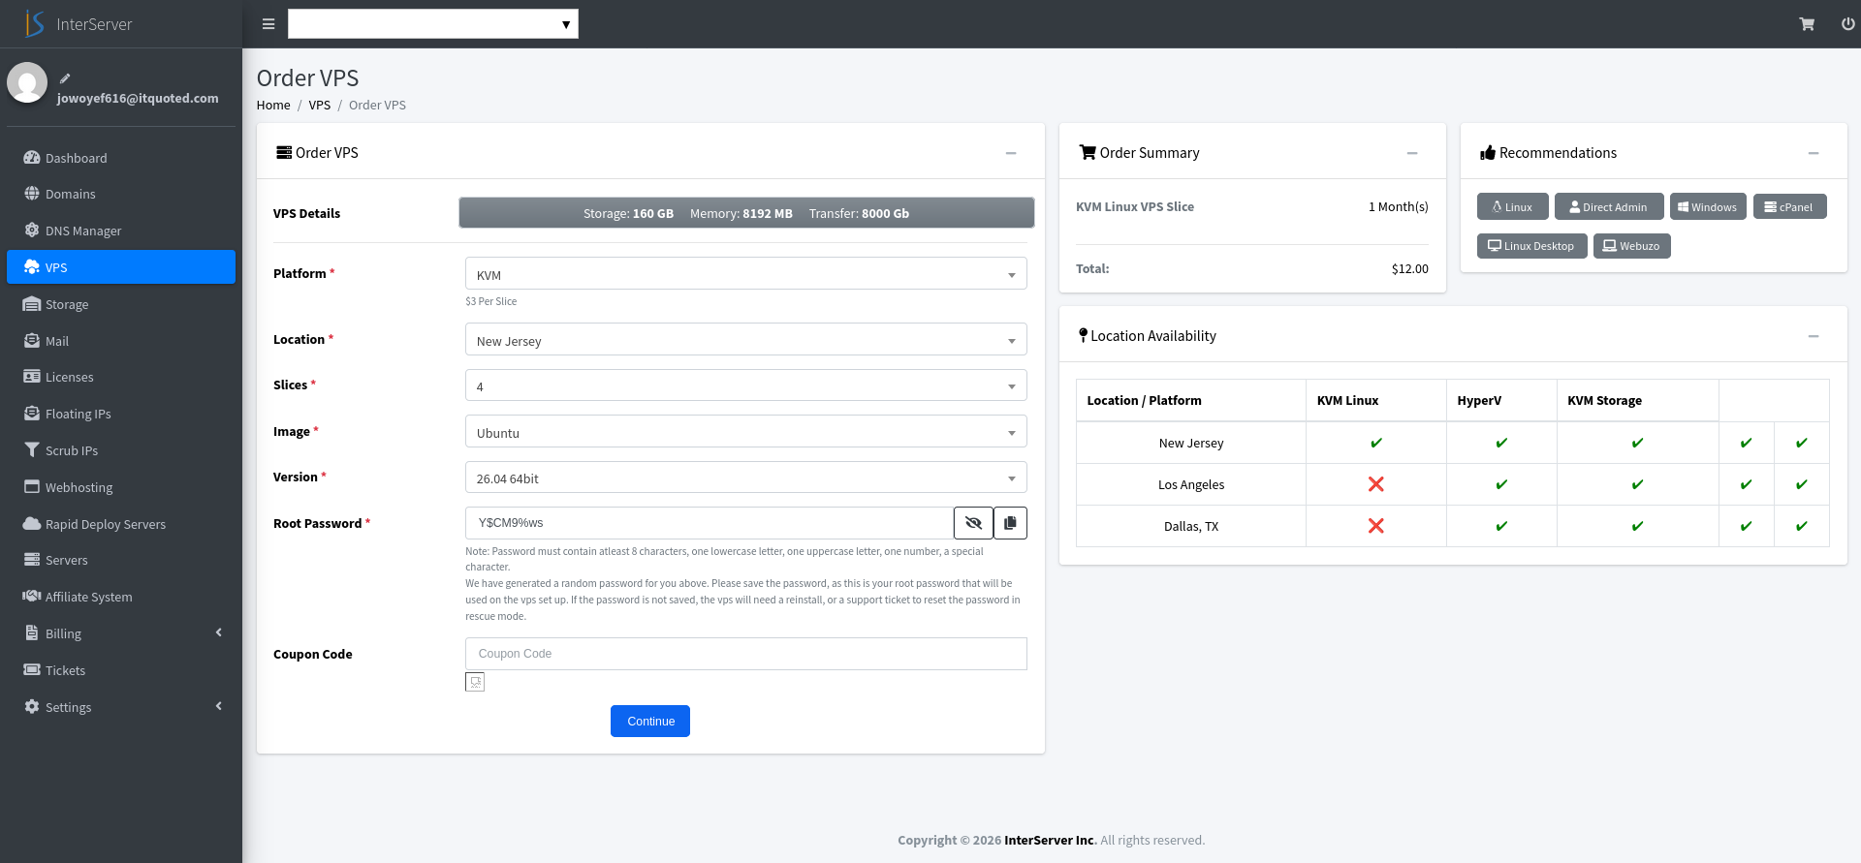Click Los Angeles HyperV checkmark
The width and height of the screenshot is (1861, 863).
pyautogui.click(x=1501, y=484)
